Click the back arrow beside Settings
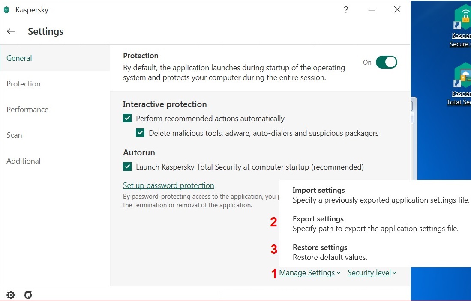The width and height of the screenshot is (471, 301). 11,31
